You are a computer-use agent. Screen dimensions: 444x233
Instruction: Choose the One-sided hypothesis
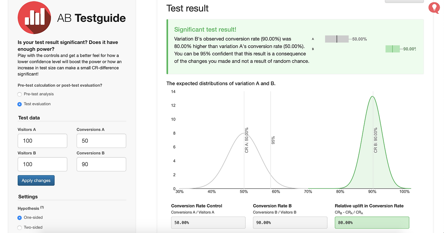pos(20,217)
